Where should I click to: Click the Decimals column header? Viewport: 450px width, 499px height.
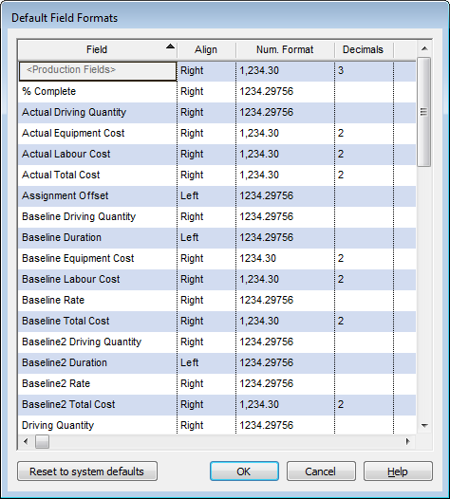[364, 49]
